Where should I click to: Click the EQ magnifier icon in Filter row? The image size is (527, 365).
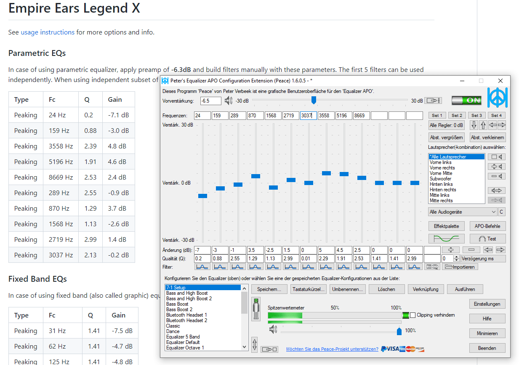tap(432, 267)
